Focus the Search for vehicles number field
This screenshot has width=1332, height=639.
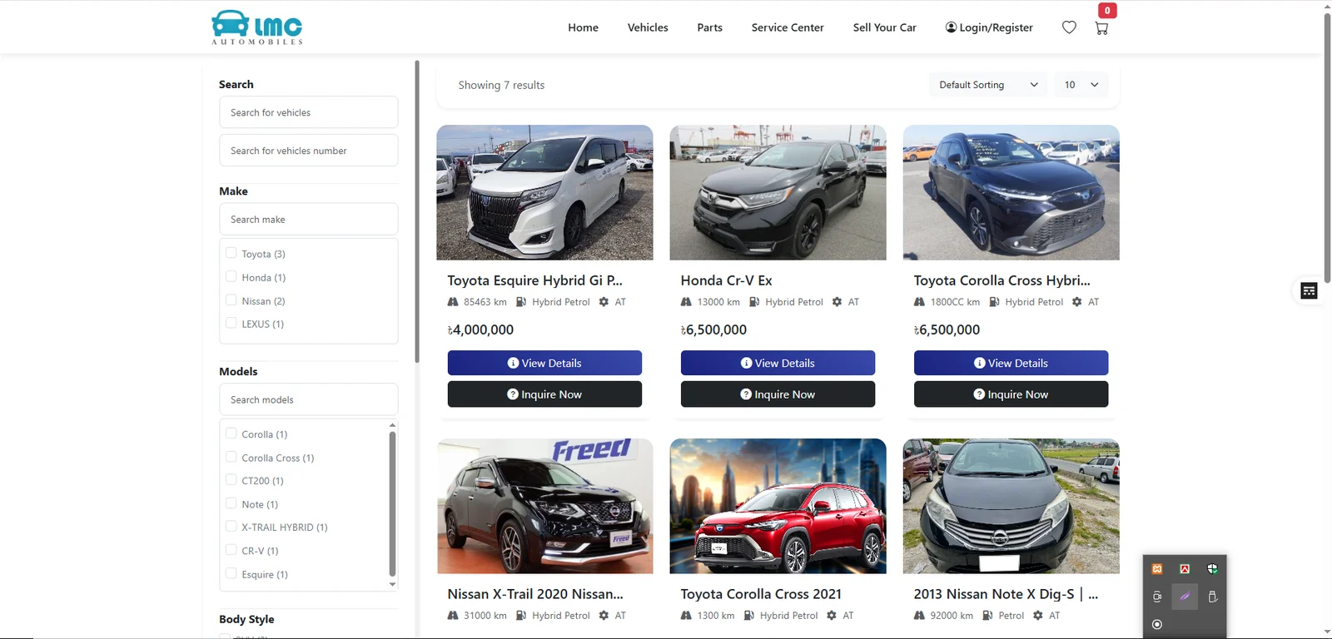[x=308, y=151]
